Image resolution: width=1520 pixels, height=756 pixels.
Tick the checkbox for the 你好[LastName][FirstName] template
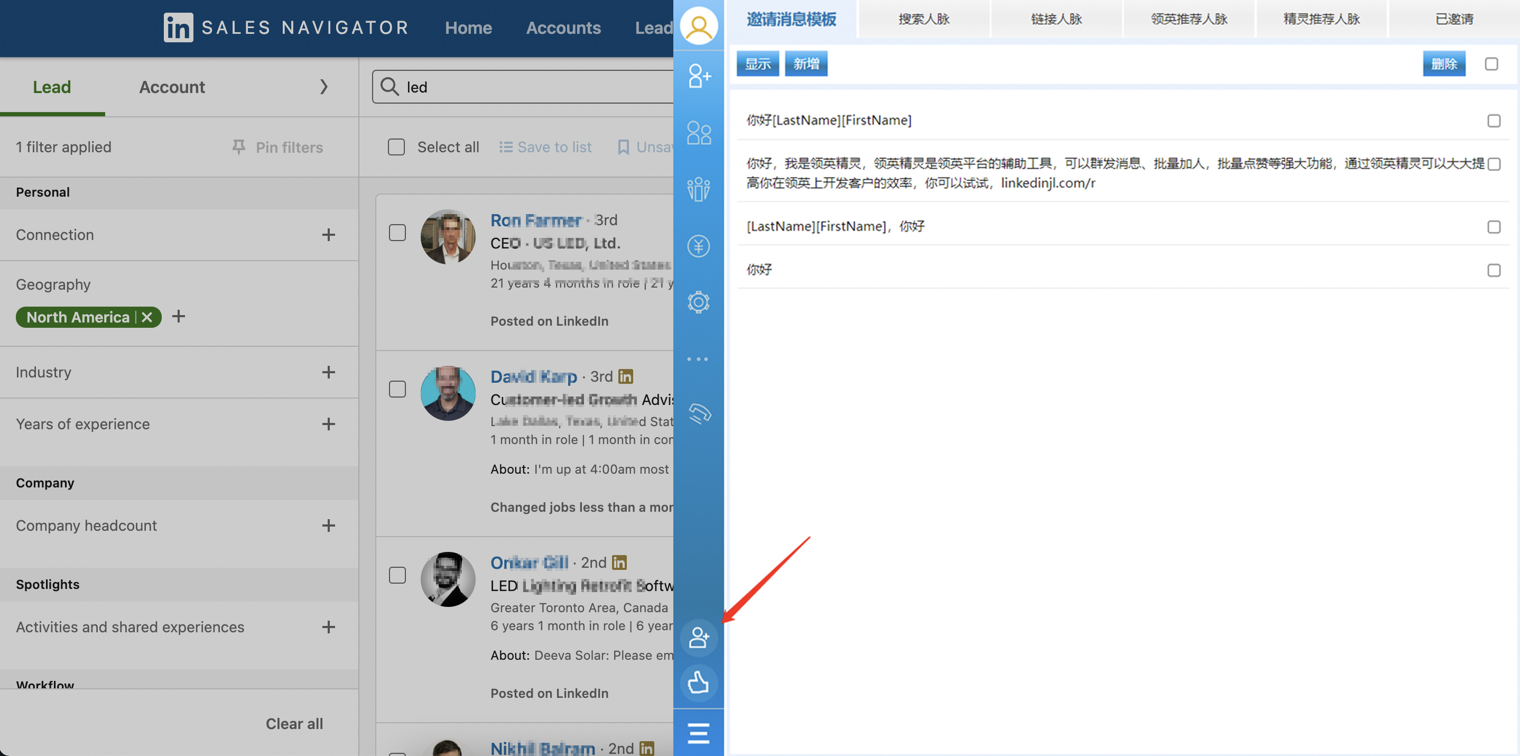click(1494, 121)
